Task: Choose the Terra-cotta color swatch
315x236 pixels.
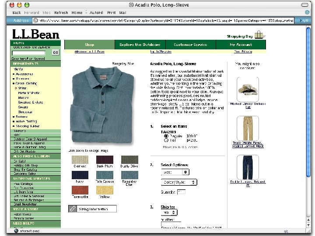Action: click(80, 190)
